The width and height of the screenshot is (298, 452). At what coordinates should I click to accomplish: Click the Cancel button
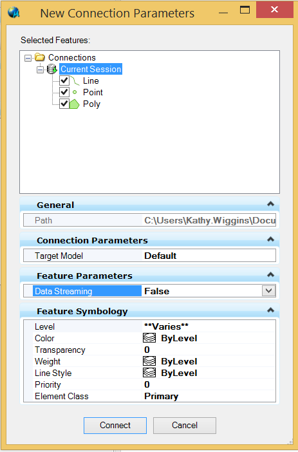tap(185, 425)
